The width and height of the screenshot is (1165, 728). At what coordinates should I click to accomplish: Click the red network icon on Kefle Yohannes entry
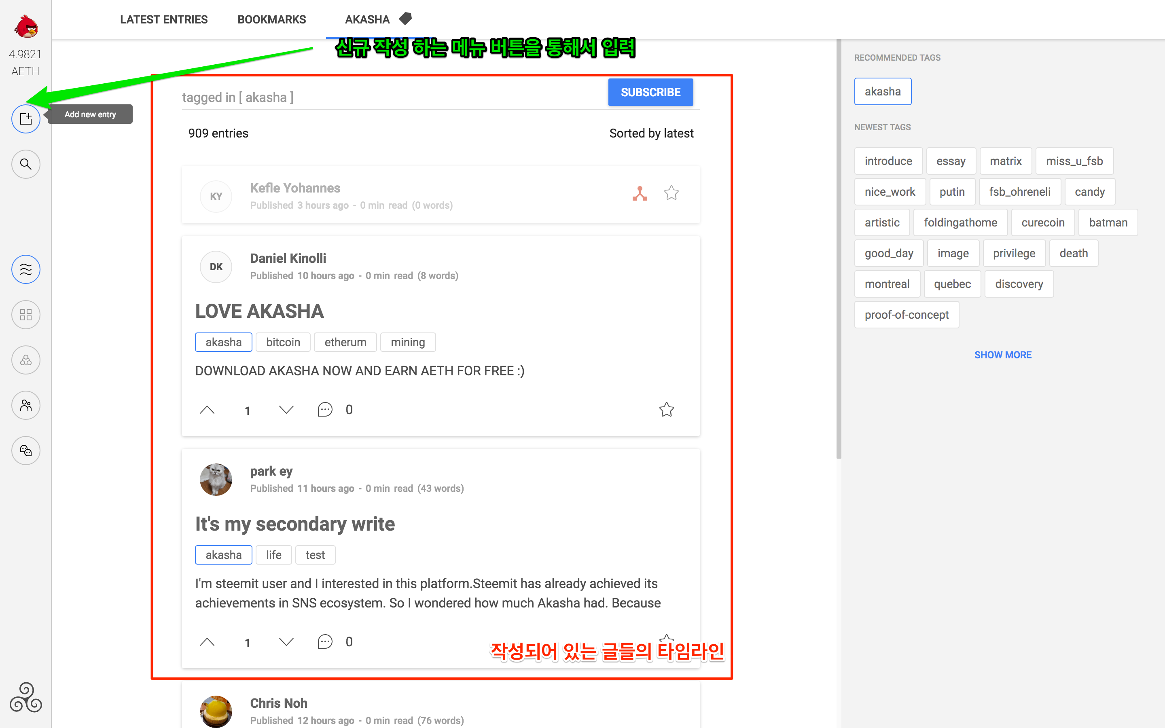[x=640, y=193]
